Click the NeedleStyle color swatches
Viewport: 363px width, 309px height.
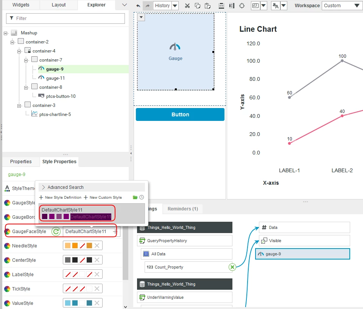78,246
